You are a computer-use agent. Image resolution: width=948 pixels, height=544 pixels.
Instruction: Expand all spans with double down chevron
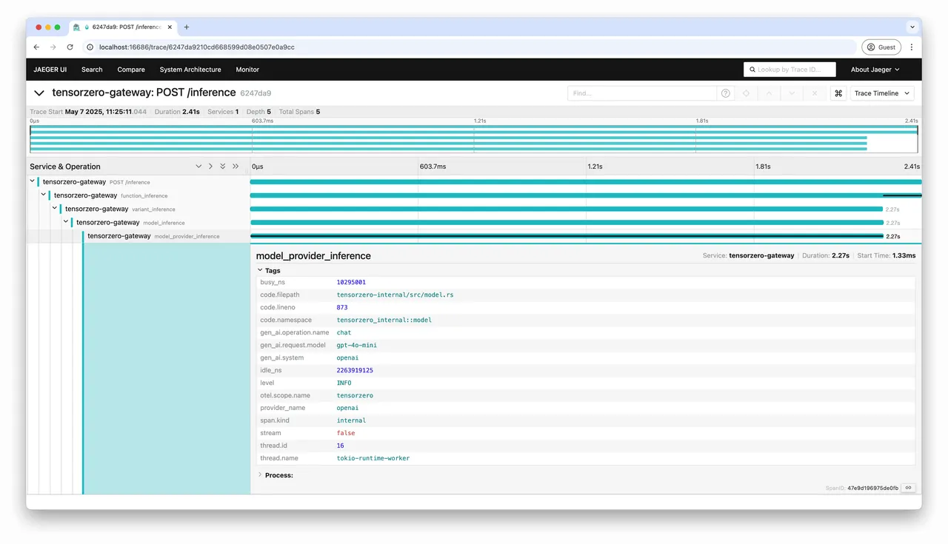[223, 167]
